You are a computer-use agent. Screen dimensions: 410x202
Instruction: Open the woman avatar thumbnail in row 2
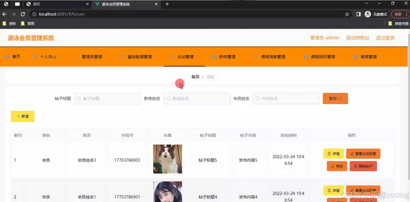pyautogui.click(x=167, y=192)
